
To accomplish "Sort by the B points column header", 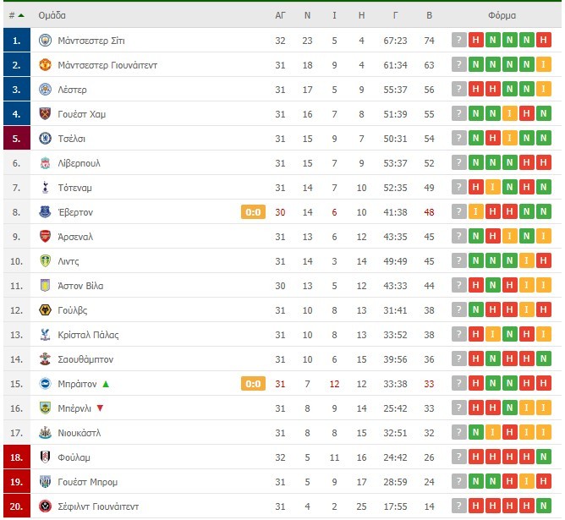I will 429,15.
